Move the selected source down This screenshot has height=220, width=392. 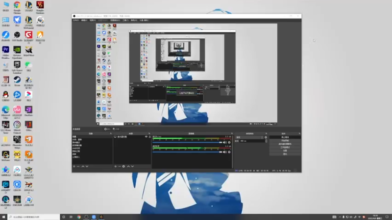click(x=132, y=166)
